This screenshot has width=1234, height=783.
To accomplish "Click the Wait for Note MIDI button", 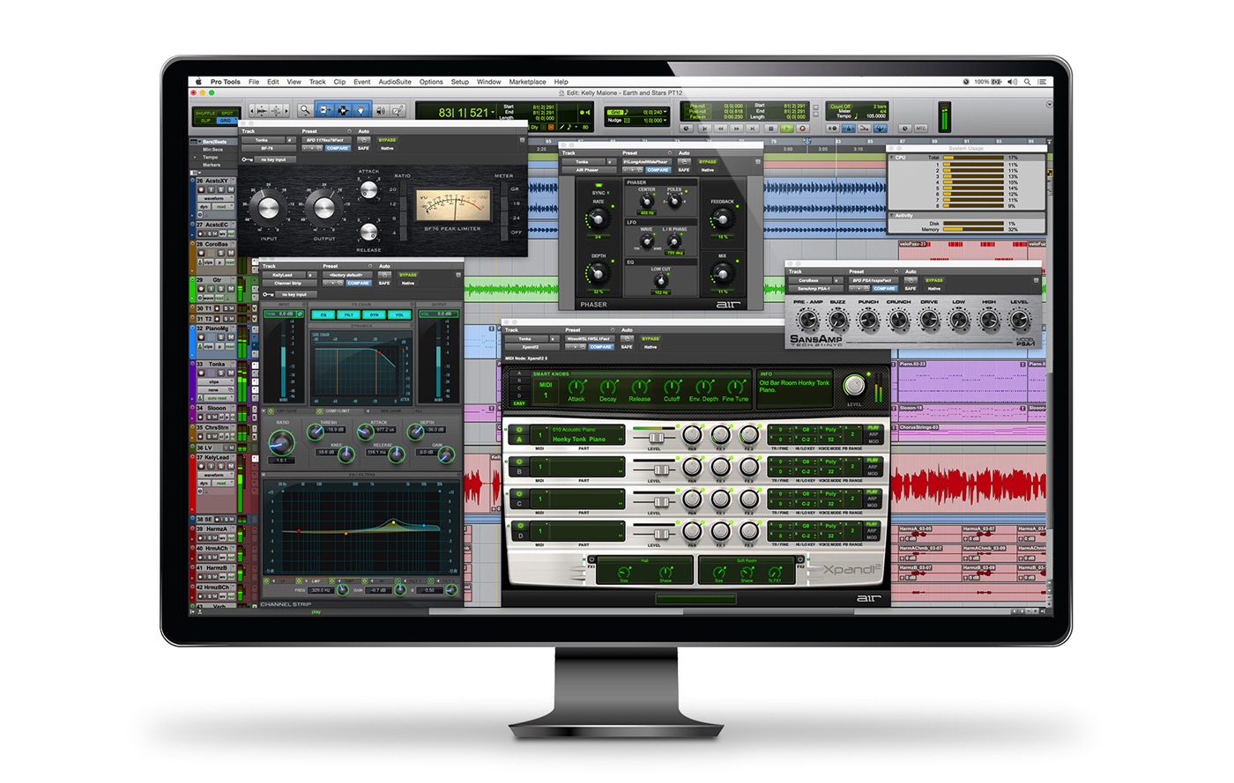I will pyautogui.click(x=833, y=129).
